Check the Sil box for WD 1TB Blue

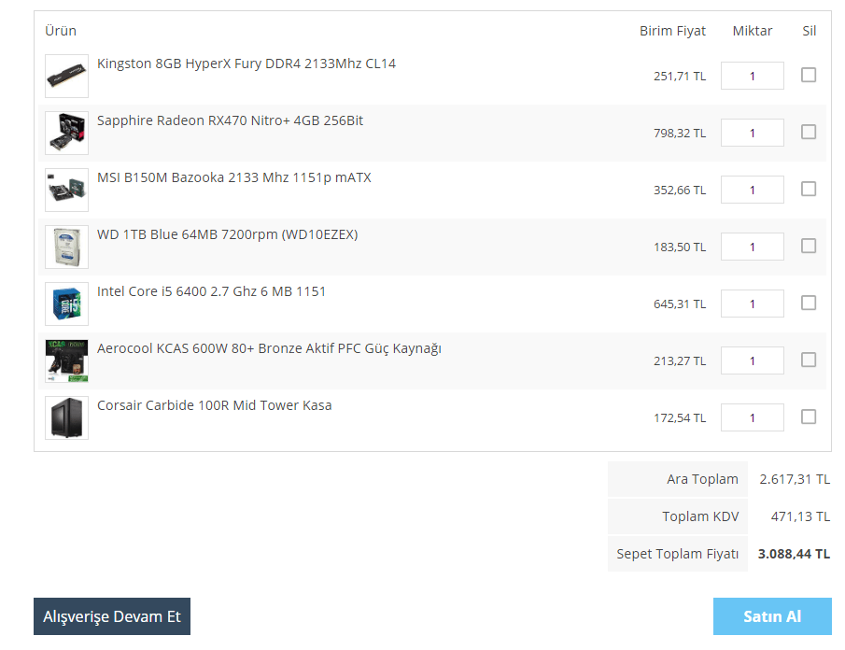click(x=809, y=247)
